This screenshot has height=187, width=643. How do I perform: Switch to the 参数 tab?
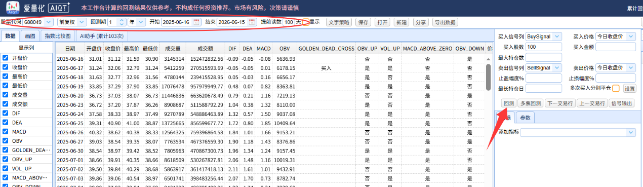[525, 118]
